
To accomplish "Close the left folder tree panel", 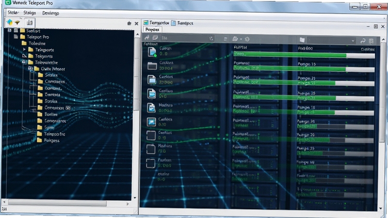I will pos(136,23).
